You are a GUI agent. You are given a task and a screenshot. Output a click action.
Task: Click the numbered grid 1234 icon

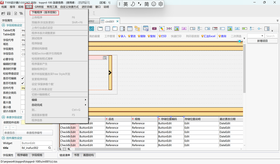[92, 28]
